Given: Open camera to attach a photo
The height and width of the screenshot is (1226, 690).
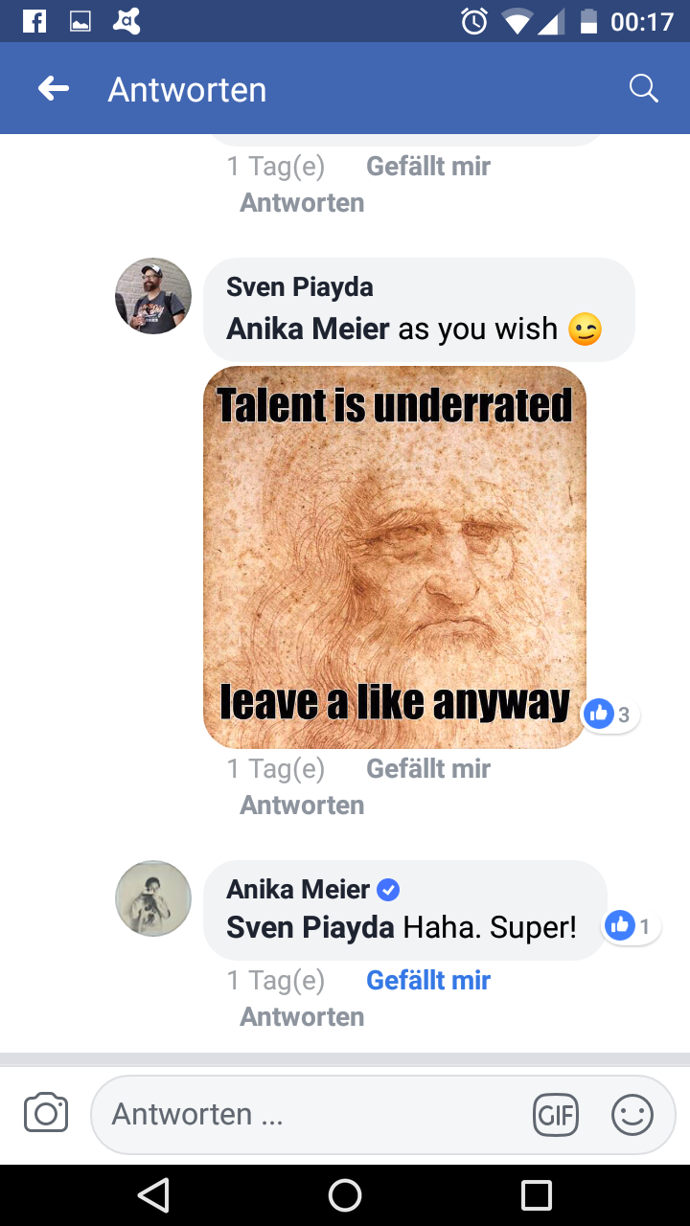Looking at the screenshot, I should tap(46, 1114).
